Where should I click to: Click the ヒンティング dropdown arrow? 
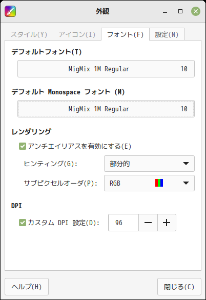tap(186, 164)
